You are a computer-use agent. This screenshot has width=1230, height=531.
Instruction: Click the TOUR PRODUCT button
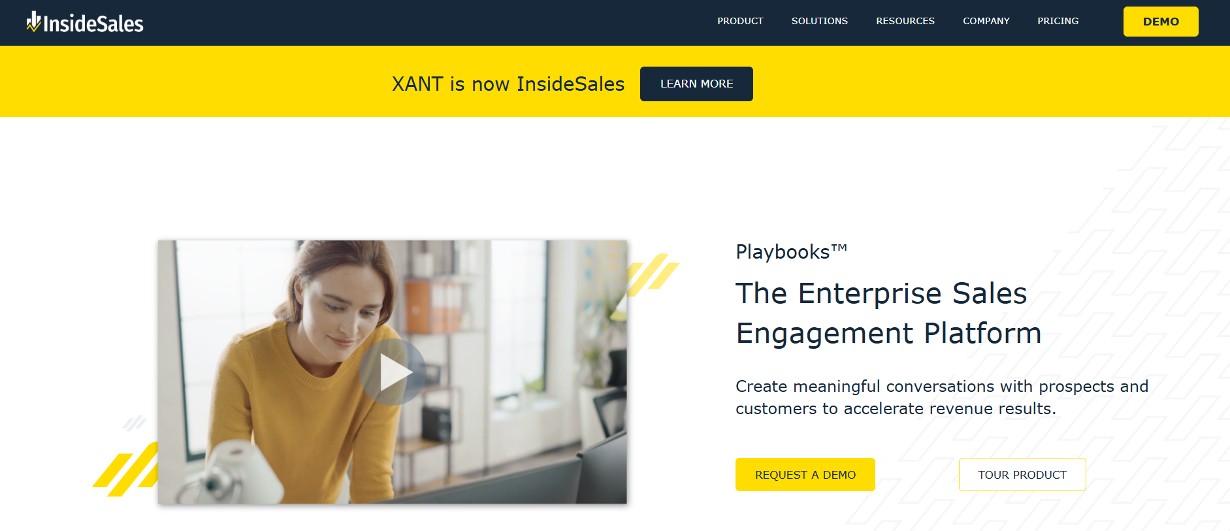click(1022, 474)
